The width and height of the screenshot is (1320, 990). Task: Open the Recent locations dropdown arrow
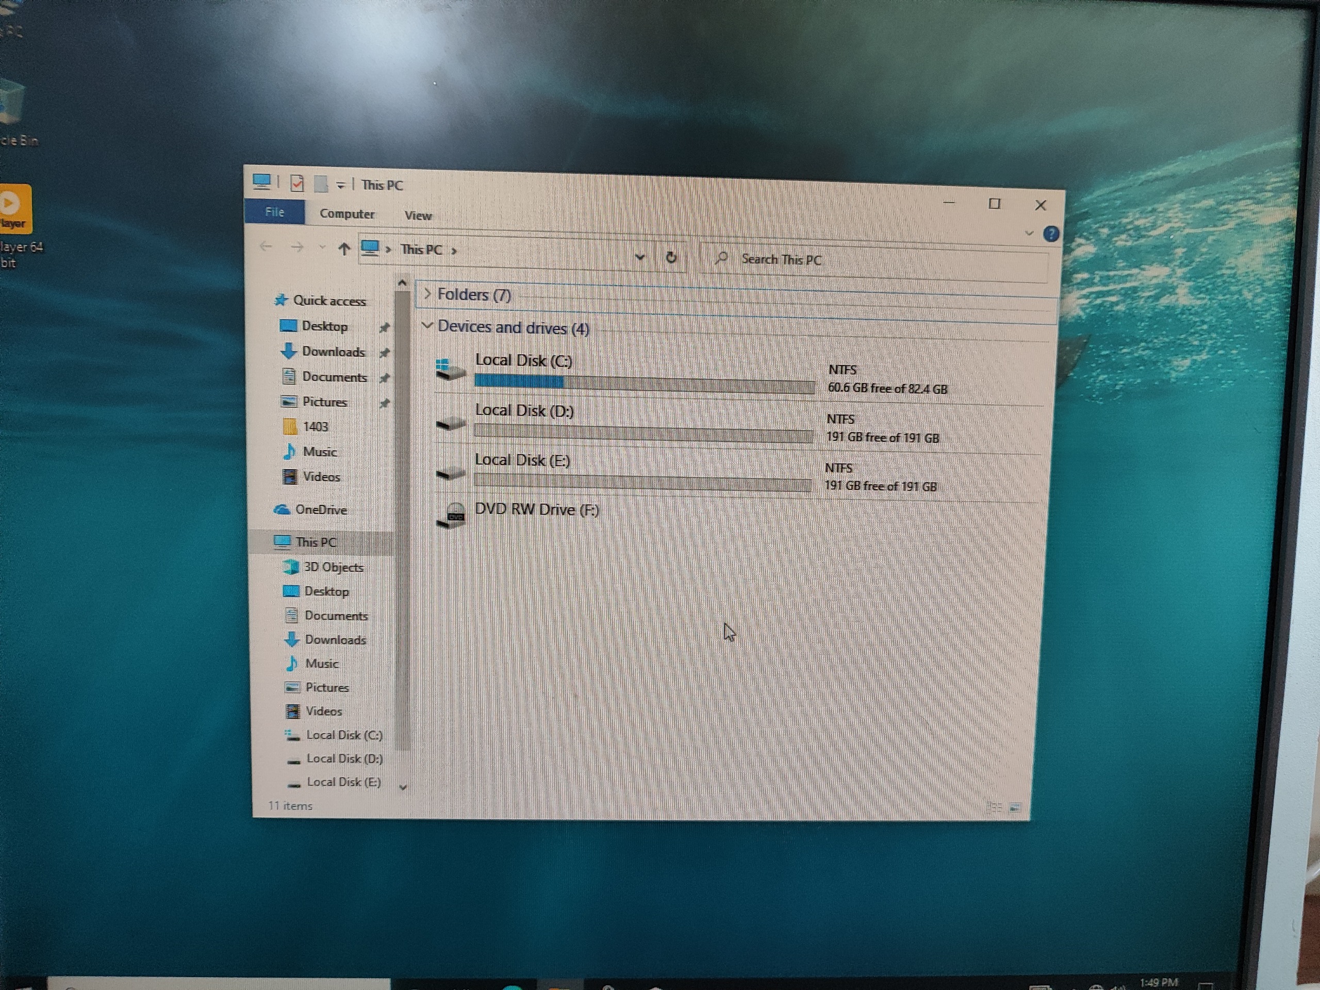(x=322, y=247)
